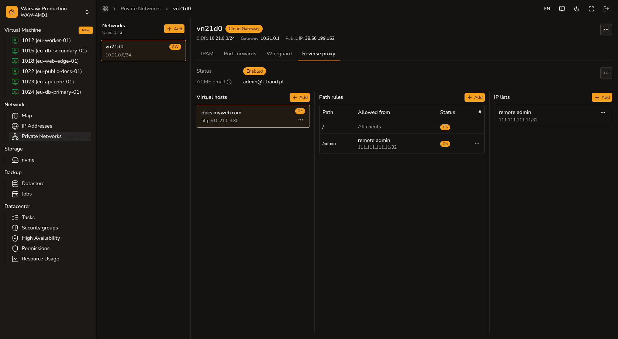The image size is (618, 339).
Task: Open docs.myweb.com host options menu
Action: (301, 120)
